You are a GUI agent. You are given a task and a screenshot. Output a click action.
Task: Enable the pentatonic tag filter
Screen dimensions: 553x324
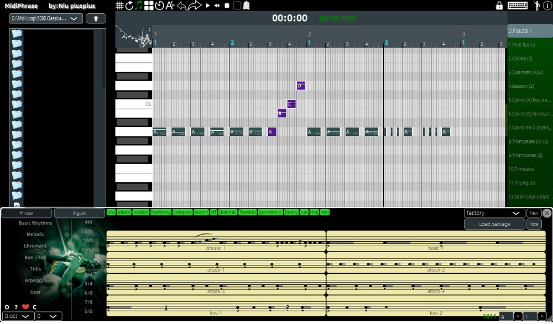pyautogui.click(x=270, y=212)
